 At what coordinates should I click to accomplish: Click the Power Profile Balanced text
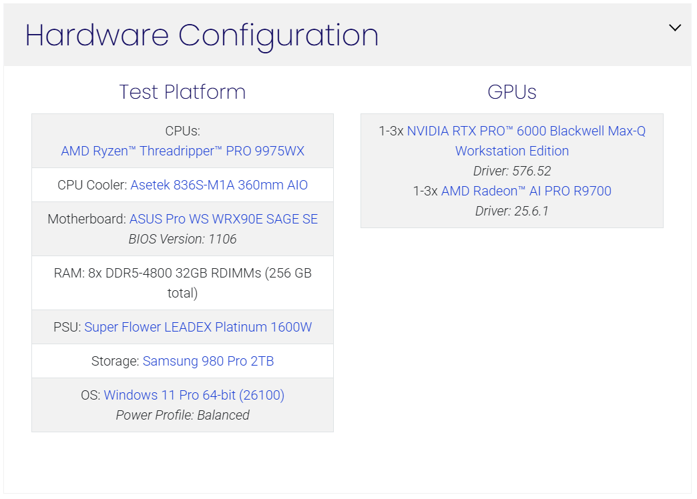pos(182,415)
